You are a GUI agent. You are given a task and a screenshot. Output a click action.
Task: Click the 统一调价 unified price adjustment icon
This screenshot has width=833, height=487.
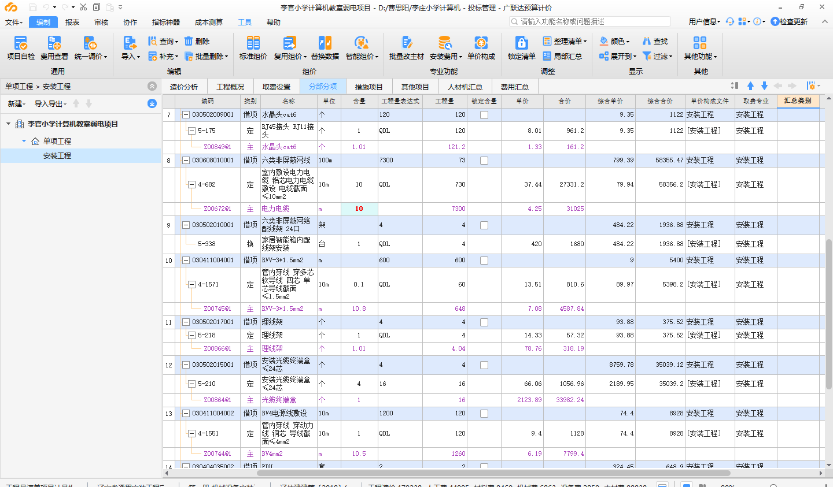click(90, 43)
